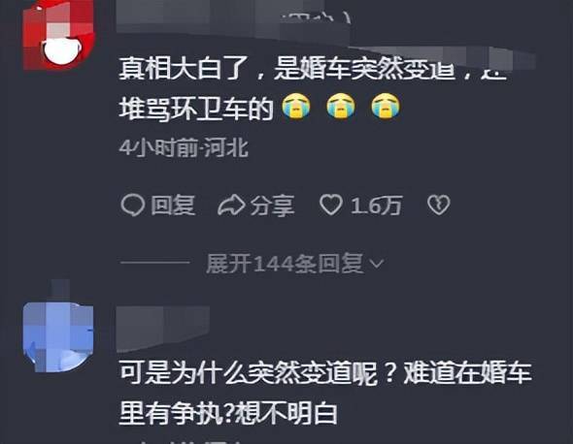Click the third crying emoji
The width and height of the screenshot is (573, 444).
386,107
